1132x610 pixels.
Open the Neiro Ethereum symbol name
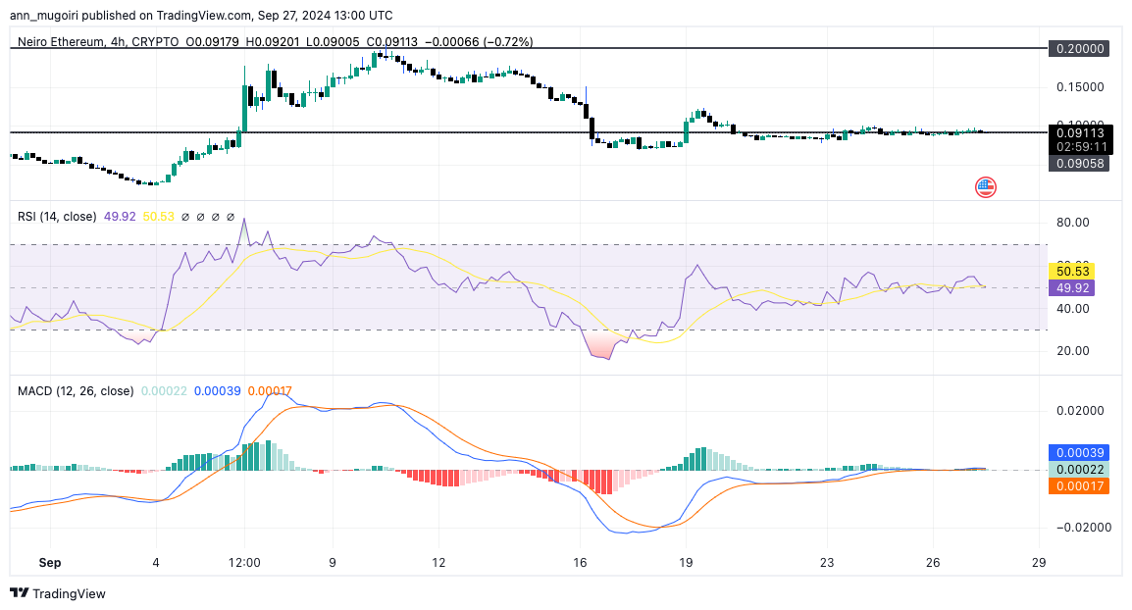(59, 42)
